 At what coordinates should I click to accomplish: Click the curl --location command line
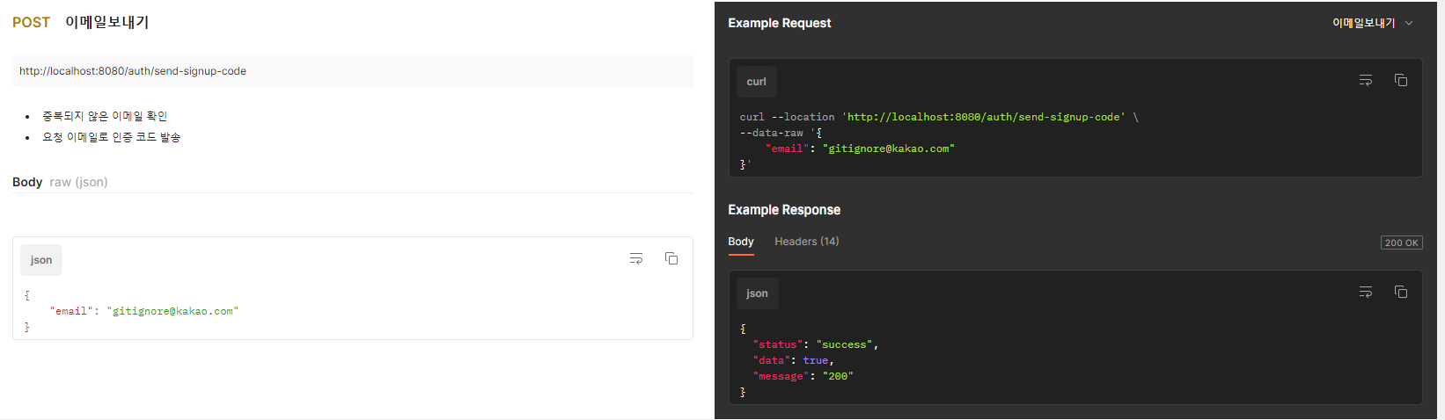tap(939, 117)
